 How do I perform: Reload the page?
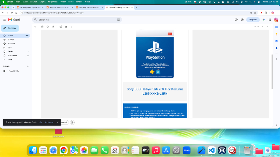click(12, 13)
